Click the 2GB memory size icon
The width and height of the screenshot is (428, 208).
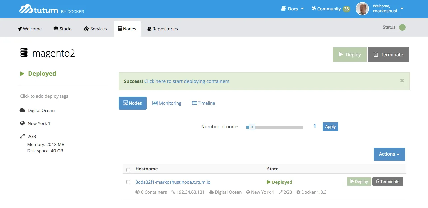[x=22, y=136]
